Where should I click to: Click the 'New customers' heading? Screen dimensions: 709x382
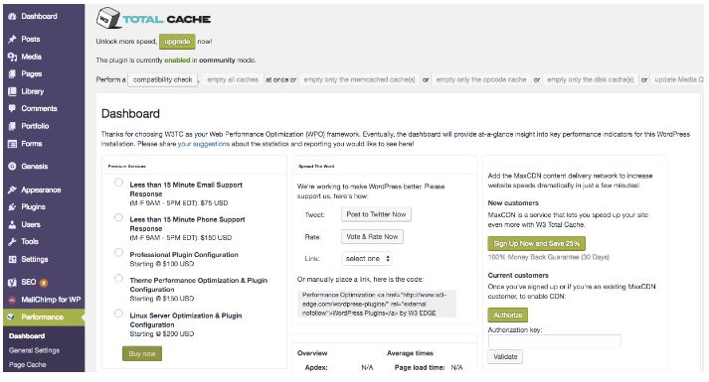coord(513,203)
